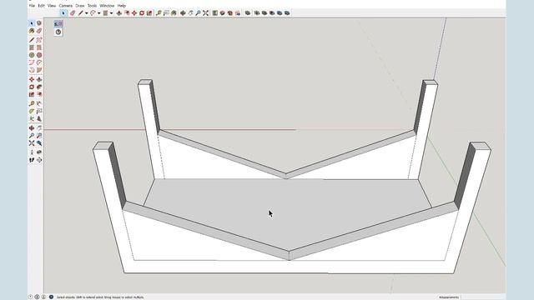Activate the Walk footprints tool
This screenshot has width=534, height=300.
pyautogui.click(x=32, y=159)
